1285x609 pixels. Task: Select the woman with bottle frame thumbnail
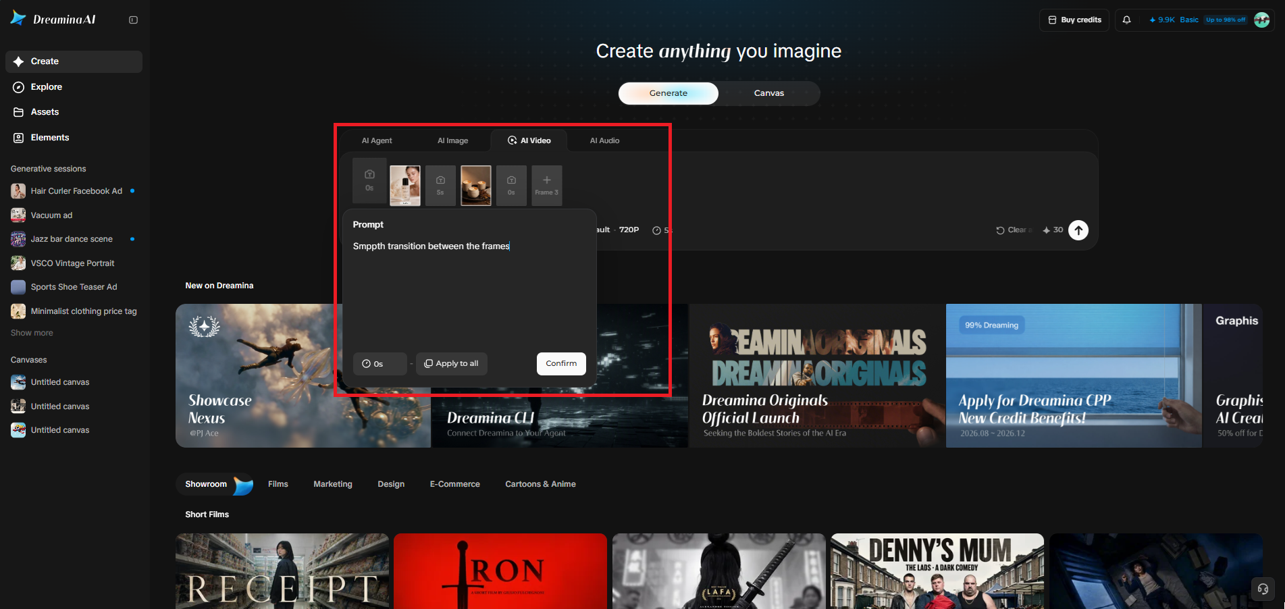[405, 186]
